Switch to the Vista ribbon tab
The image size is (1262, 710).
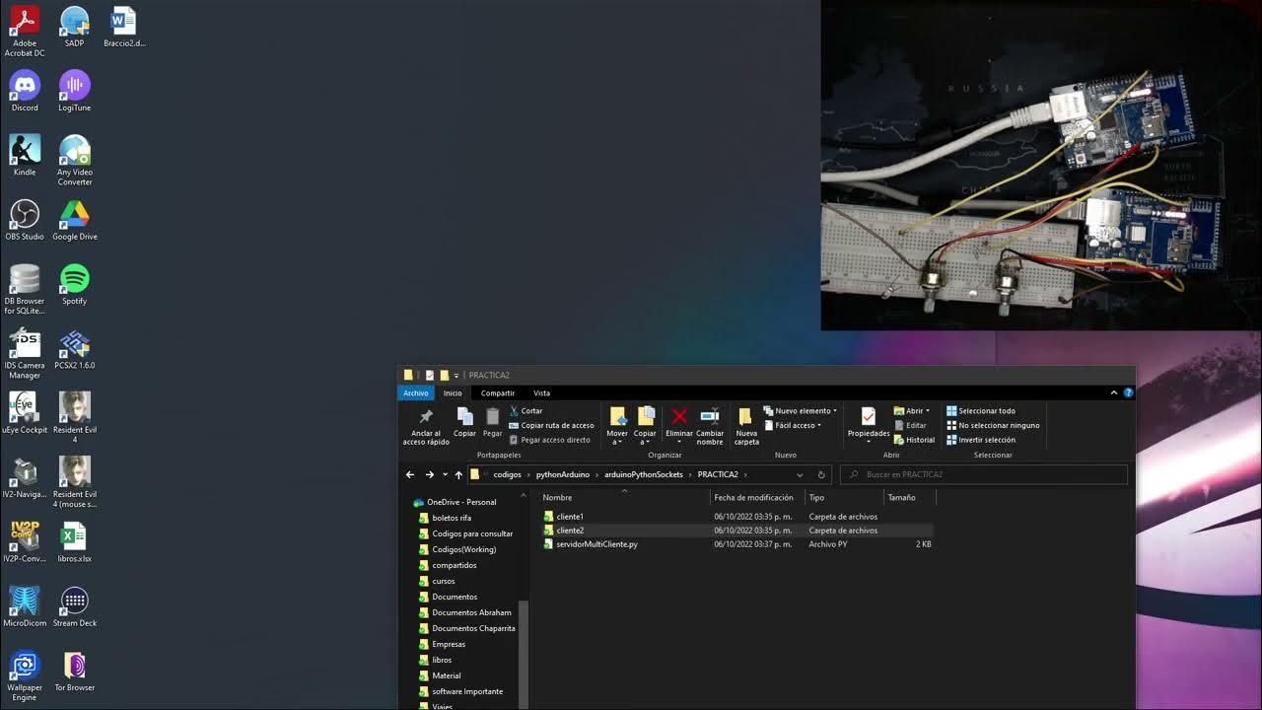(x=541, y=392)
